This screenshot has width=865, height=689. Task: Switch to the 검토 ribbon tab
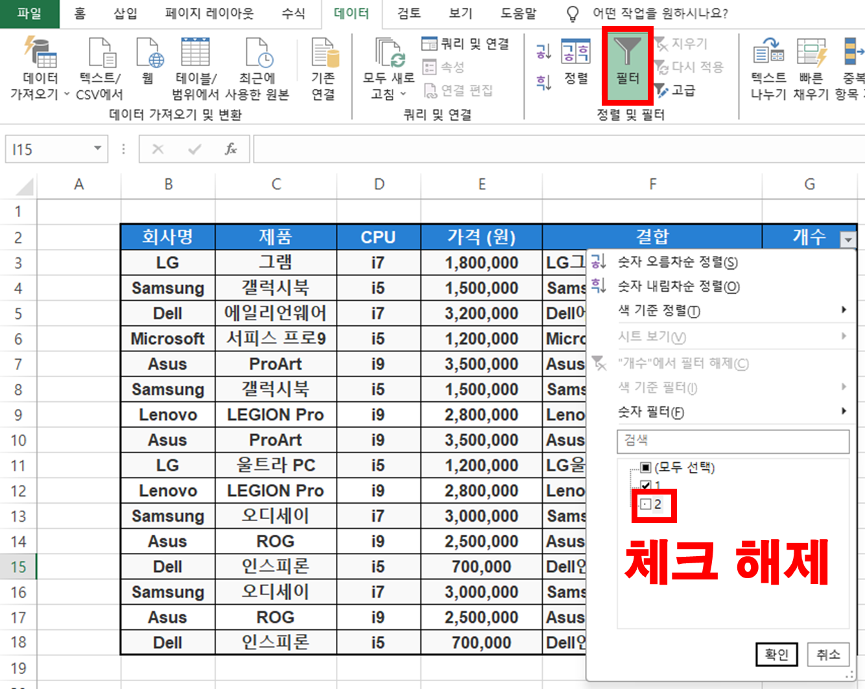tap(409, 14)
